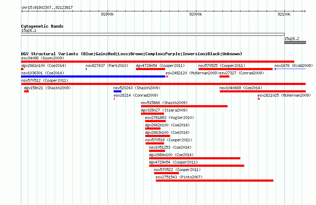Screen dimensions: 316x205
Task: Click nsv1676 (Kidd2008) label
Action: pos(294,66)
